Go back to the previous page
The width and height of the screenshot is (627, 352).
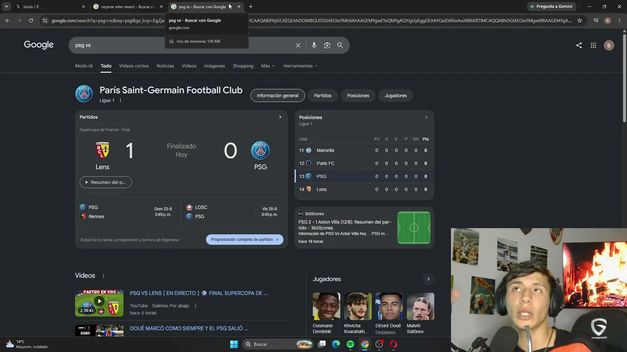7,21
